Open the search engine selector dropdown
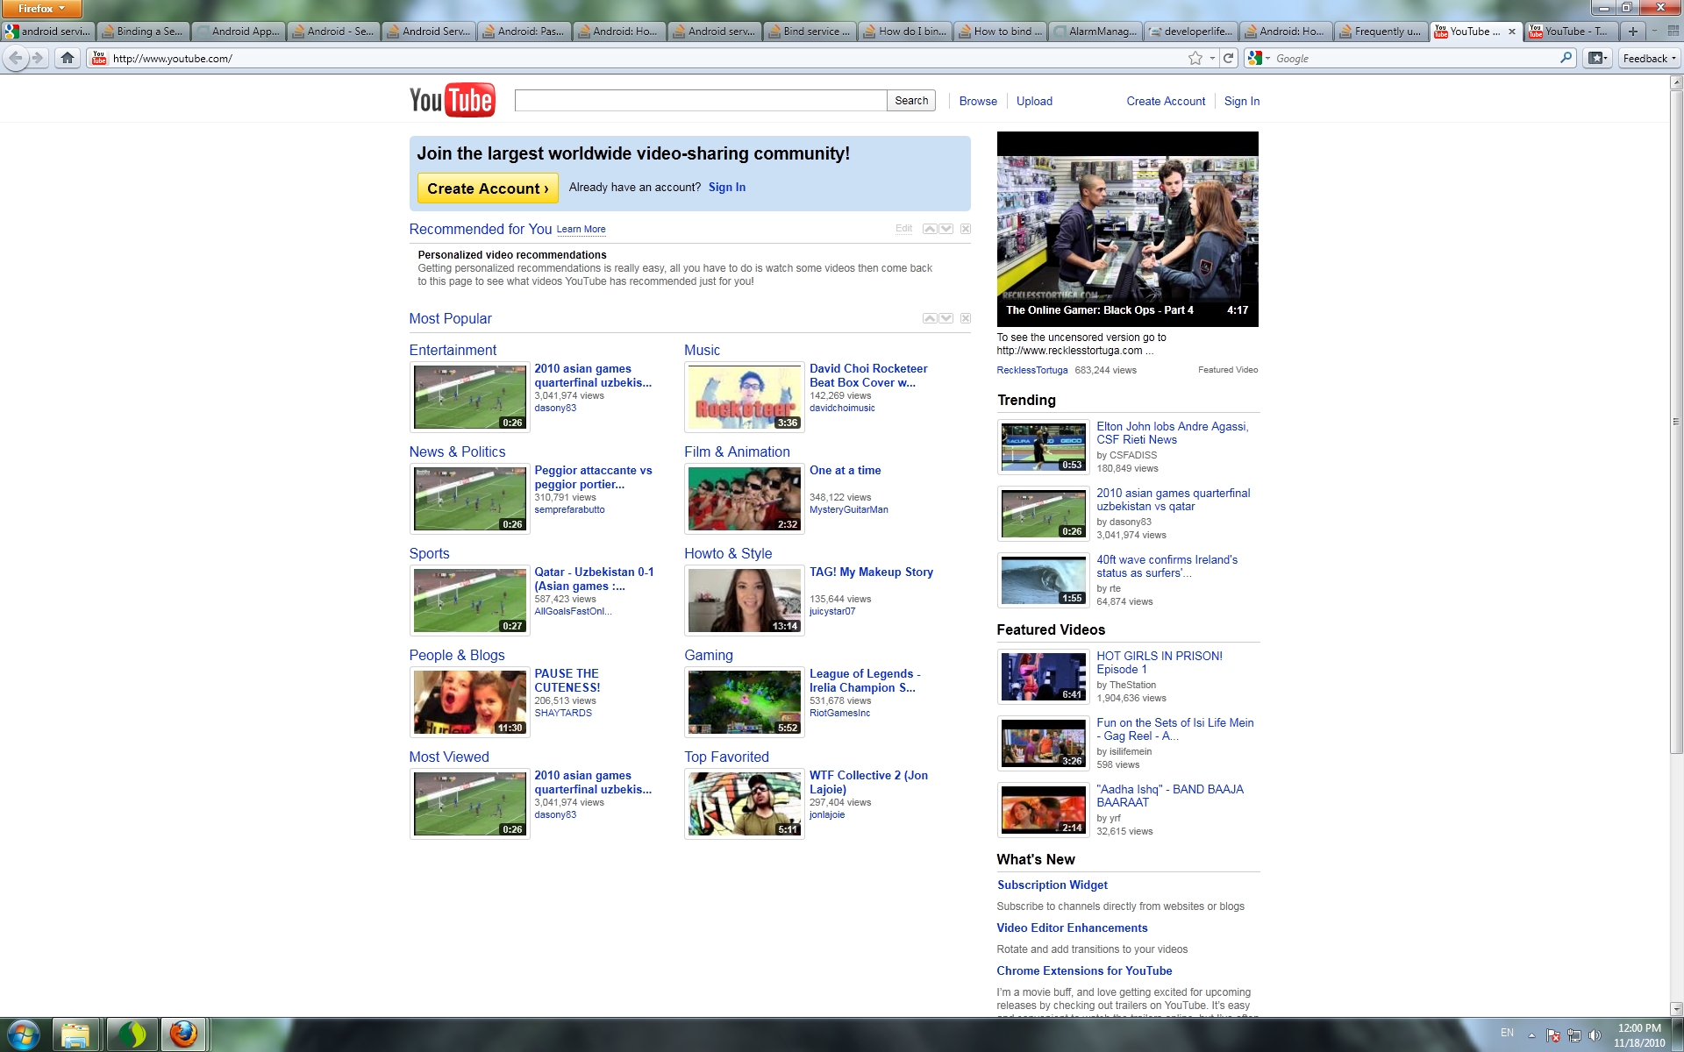 click(x=1259, y=58)
